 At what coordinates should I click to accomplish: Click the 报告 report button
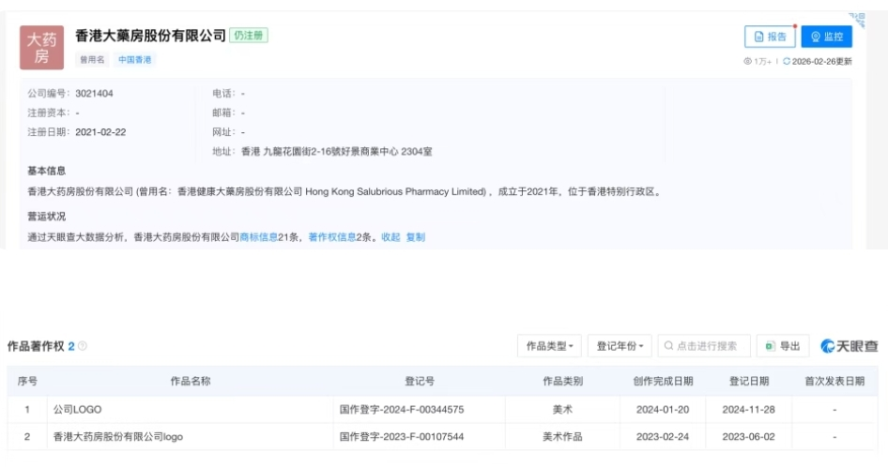point(769,37)
